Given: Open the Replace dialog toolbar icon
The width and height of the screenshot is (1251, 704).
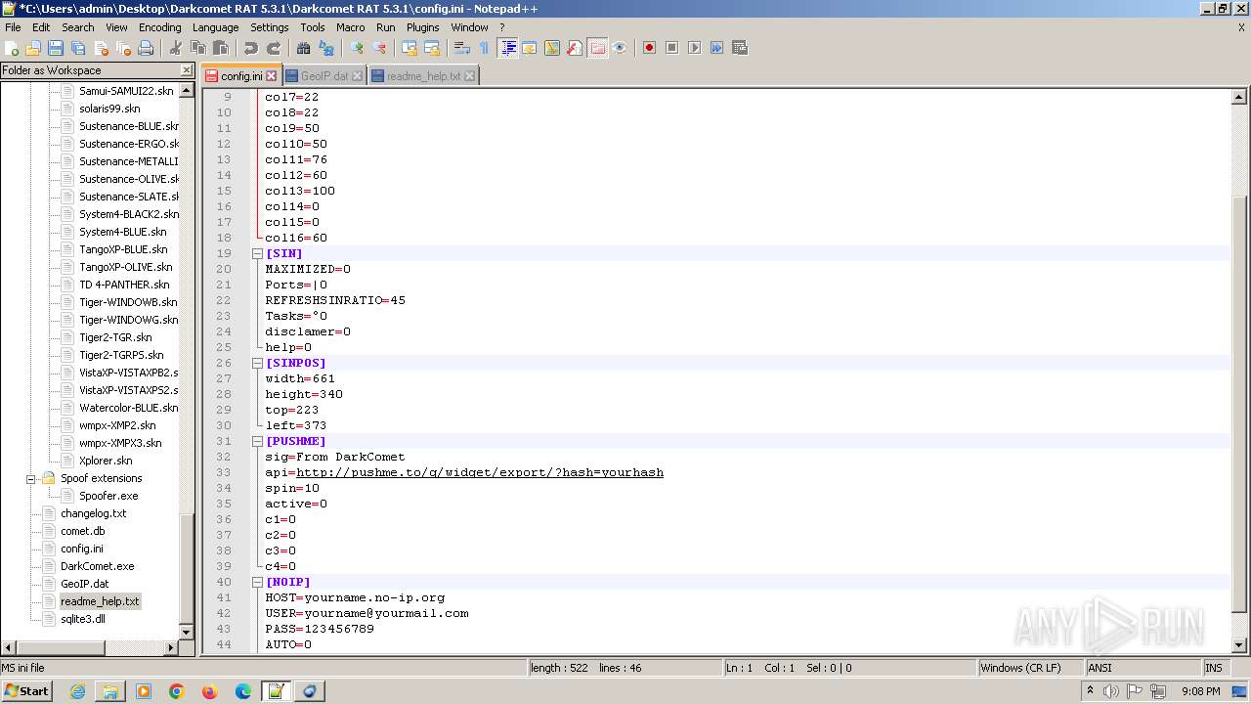Looking at the screenshot, I should (326, 48).
